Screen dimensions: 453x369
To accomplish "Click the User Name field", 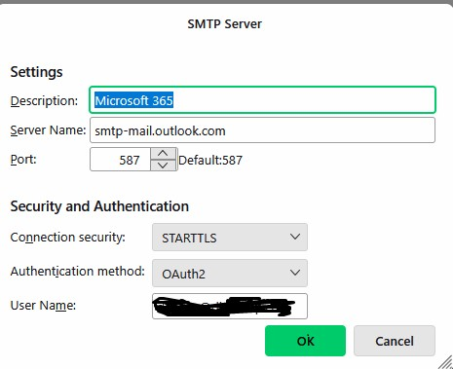I will (230, 306).
